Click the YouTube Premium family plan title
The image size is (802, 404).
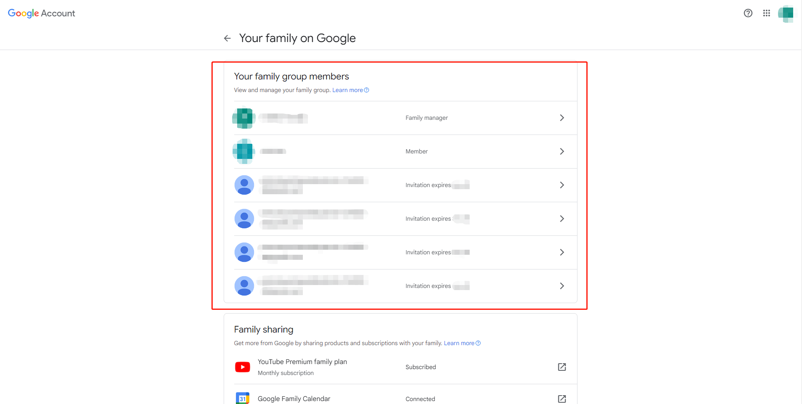[302, 362]
